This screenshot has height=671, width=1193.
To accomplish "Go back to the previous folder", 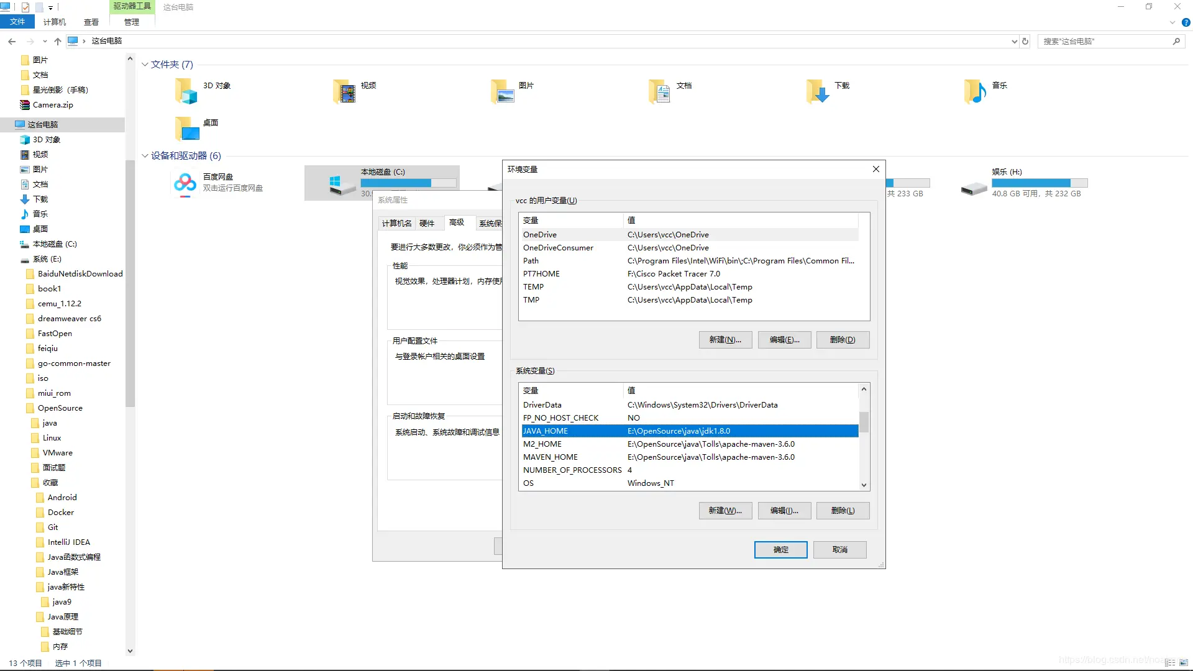I will 11,41.
